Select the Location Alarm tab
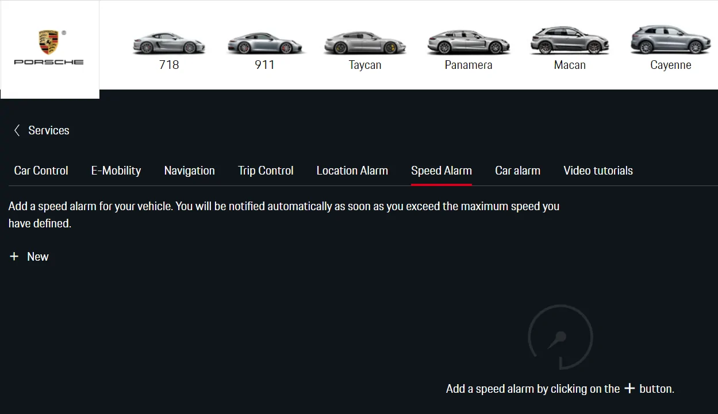This screenshot has width=718, height=414. click(352, 171)
